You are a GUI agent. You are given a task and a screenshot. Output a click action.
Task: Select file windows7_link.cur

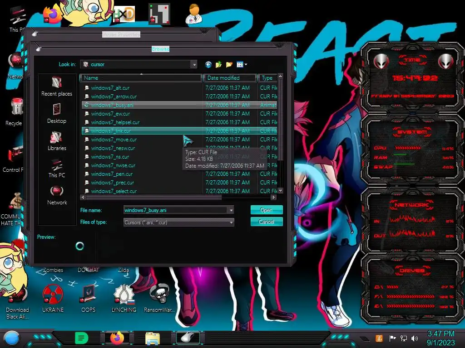(x=179, y=131)
